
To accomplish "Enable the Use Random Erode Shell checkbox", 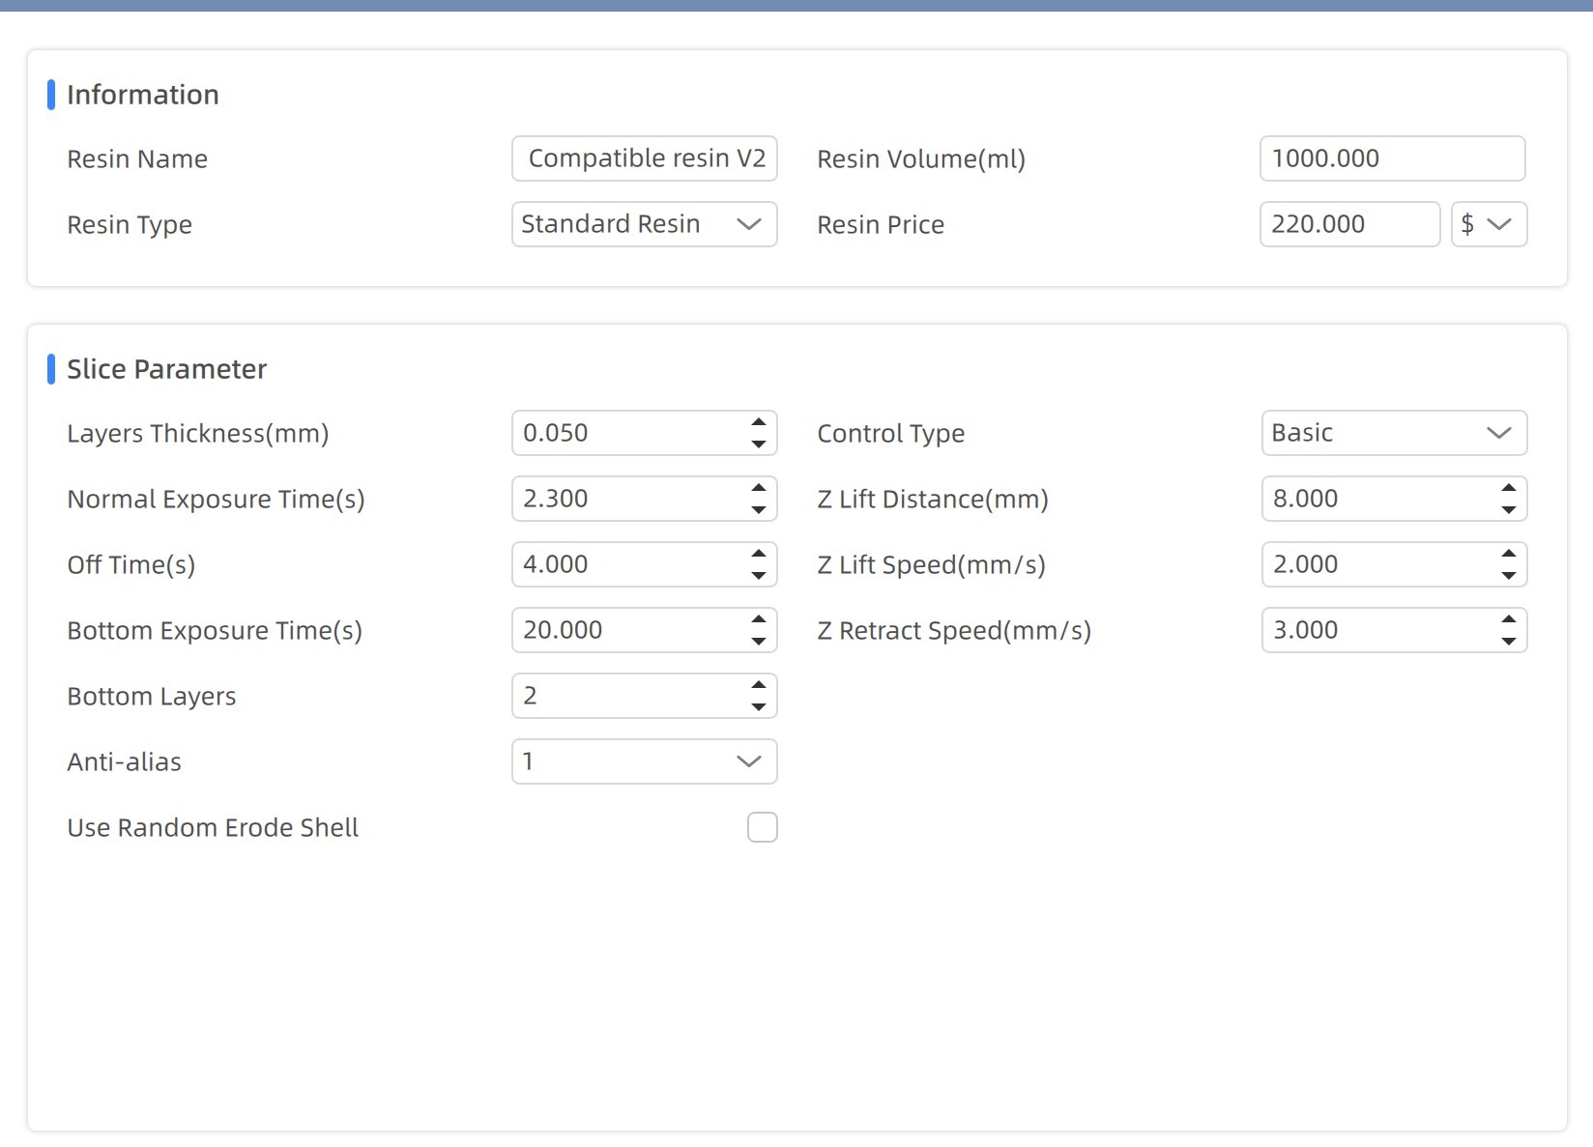I will [763, 827].
